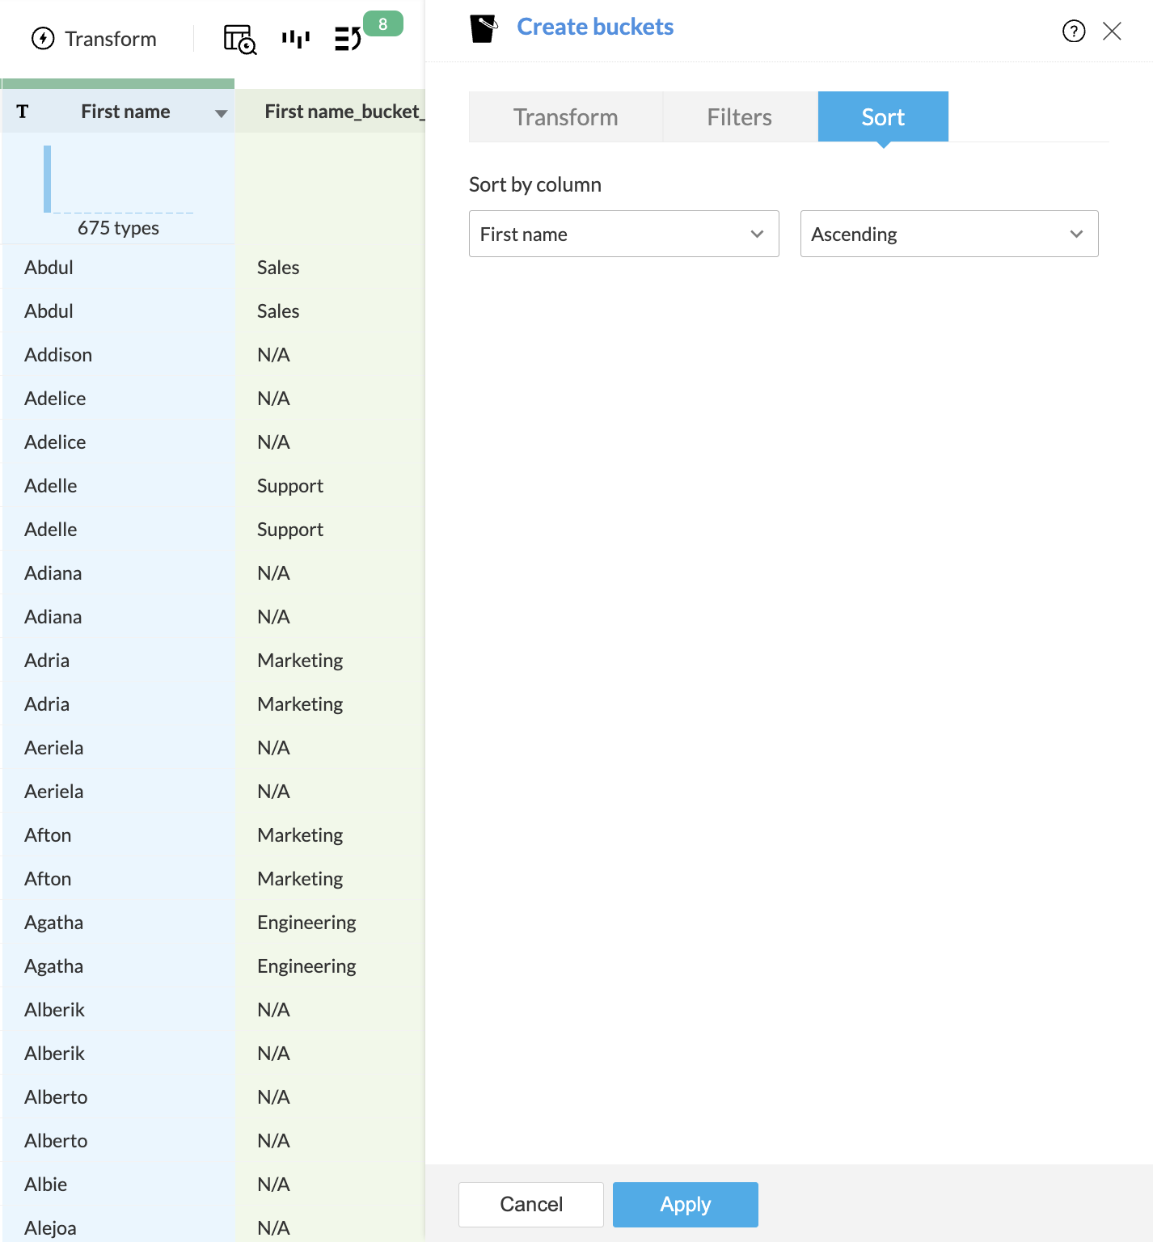The width and height of the screenshot is (1153, 1242).
Task: Open the ruleset steps icon with badge 8
Action: click(x=348, y=39)
